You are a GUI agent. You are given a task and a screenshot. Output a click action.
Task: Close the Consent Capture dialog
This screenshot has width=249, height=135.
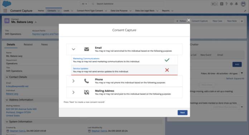tap(188, 20)
